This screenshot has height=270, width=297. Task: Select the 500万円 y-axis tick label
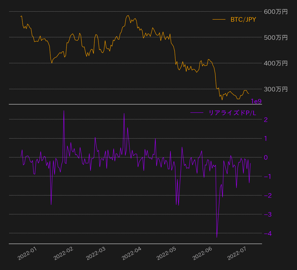[276, 38]
